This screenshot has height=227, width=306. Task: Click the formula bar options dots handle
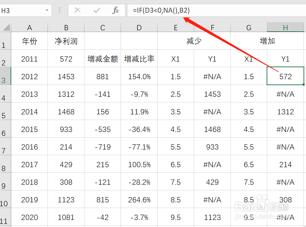(x=59, y=10)
